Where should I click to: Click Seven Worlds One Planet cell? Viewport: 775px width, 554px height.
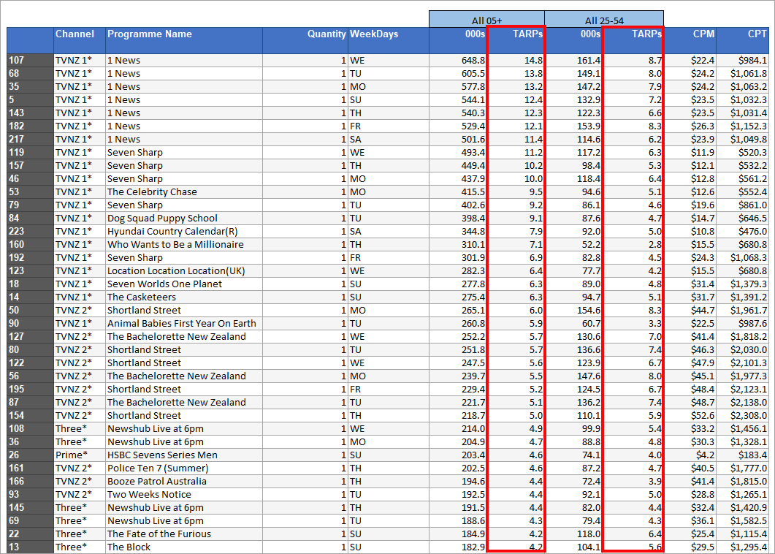[184, 284]
